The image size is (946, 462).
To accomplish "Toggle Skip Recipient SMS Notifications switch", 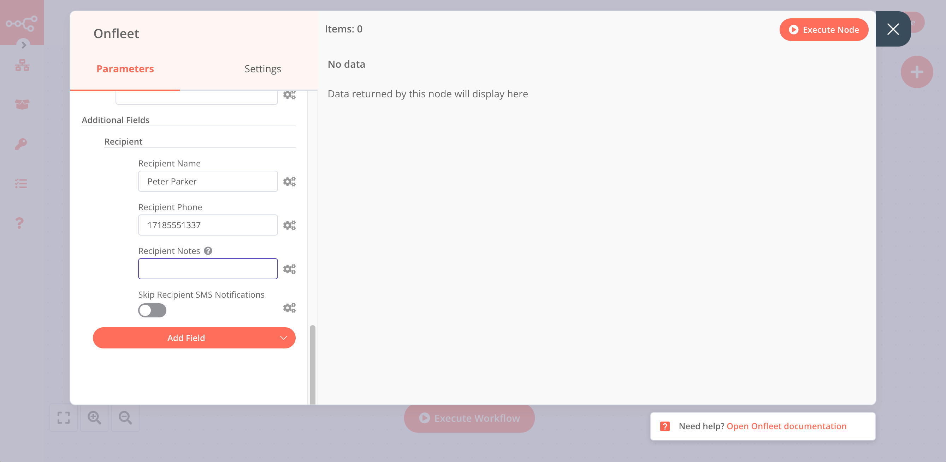I will click(152, 310).
